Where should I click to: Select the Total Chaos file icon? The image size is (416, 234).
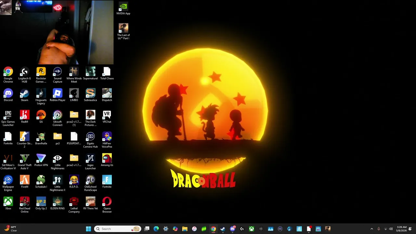click(107, 73)
